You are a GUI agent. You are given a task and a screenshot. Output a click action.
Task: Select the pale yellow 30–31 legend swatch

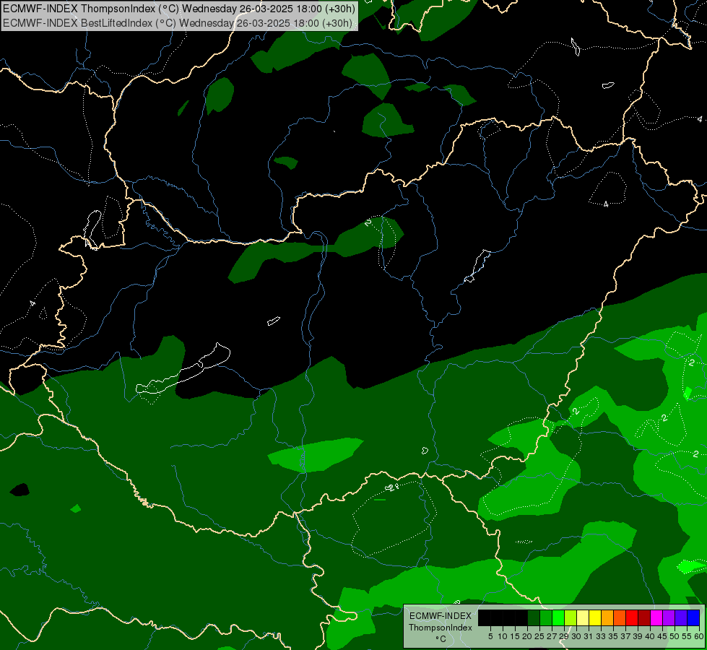pyautogui.click(x=583, y=617)
